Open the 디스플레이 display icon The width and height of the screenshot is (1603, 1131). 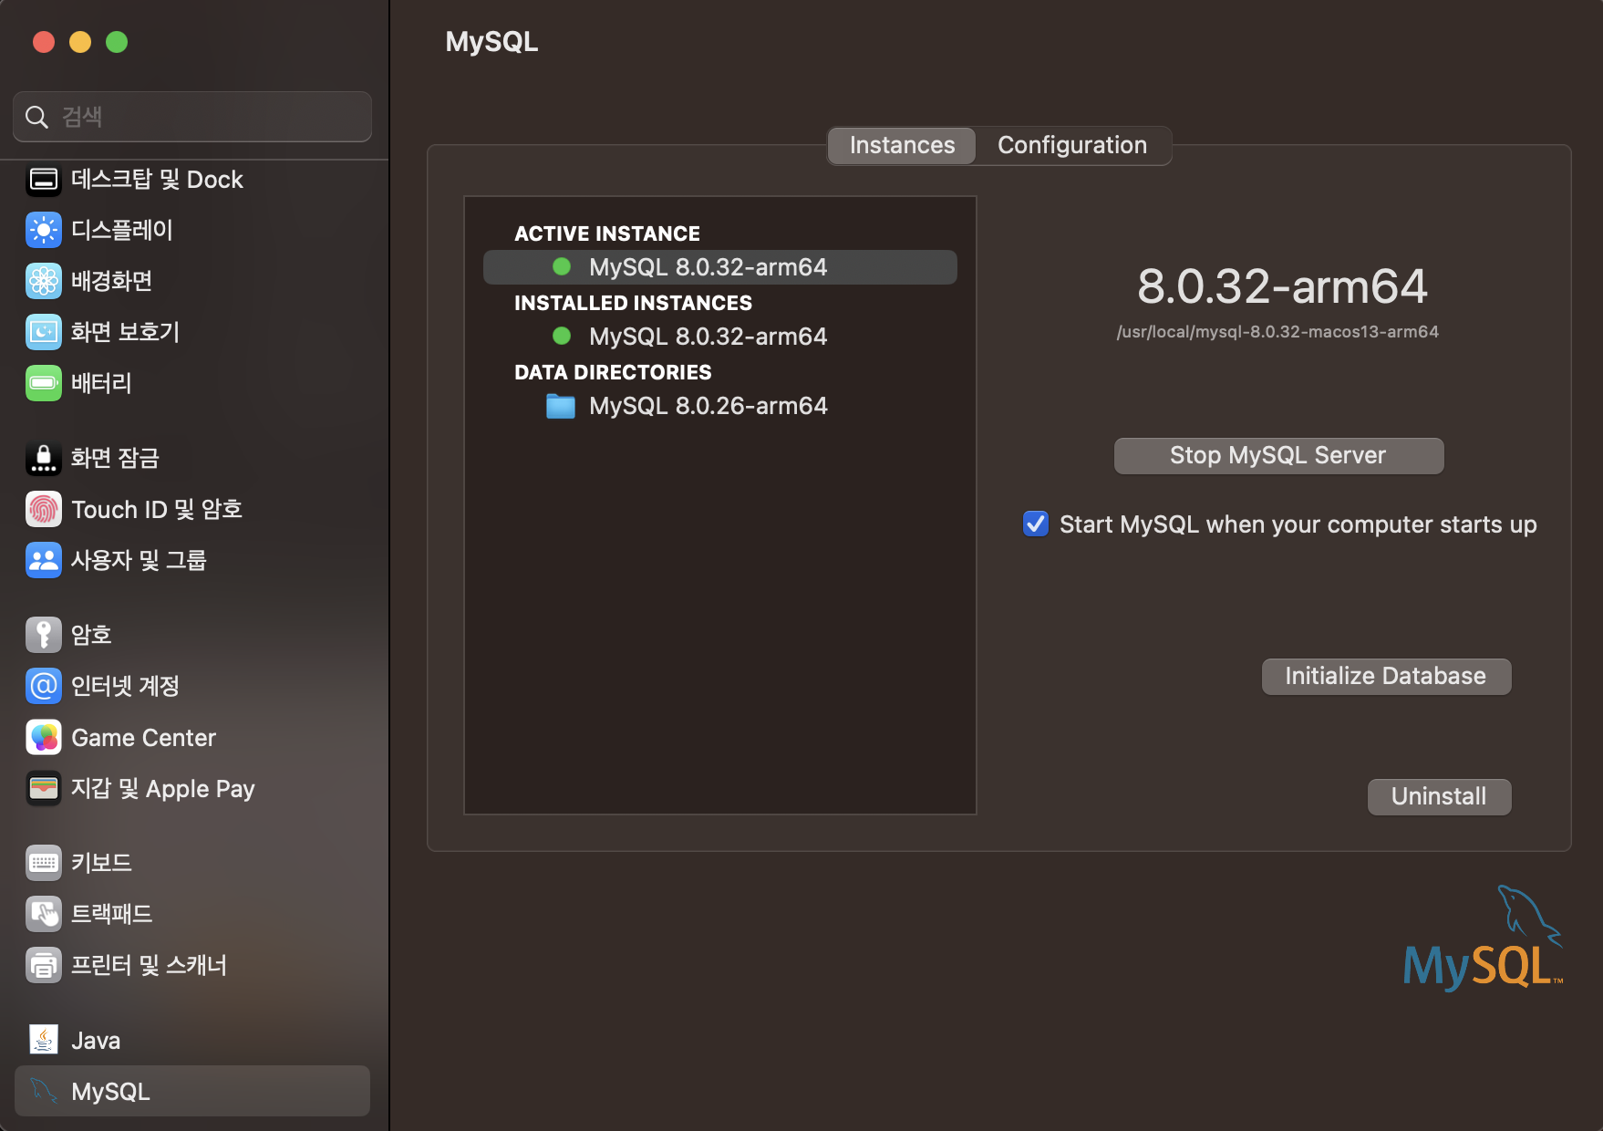point(44,230)
